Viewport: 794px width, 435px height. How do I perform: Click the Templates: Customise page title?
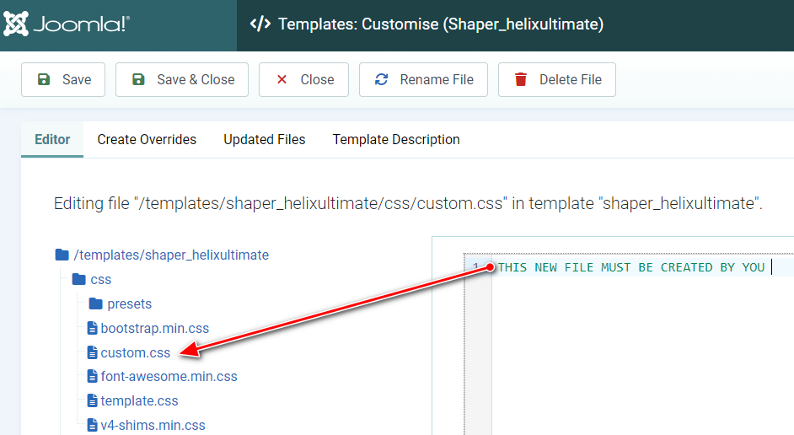pos(441,24)
